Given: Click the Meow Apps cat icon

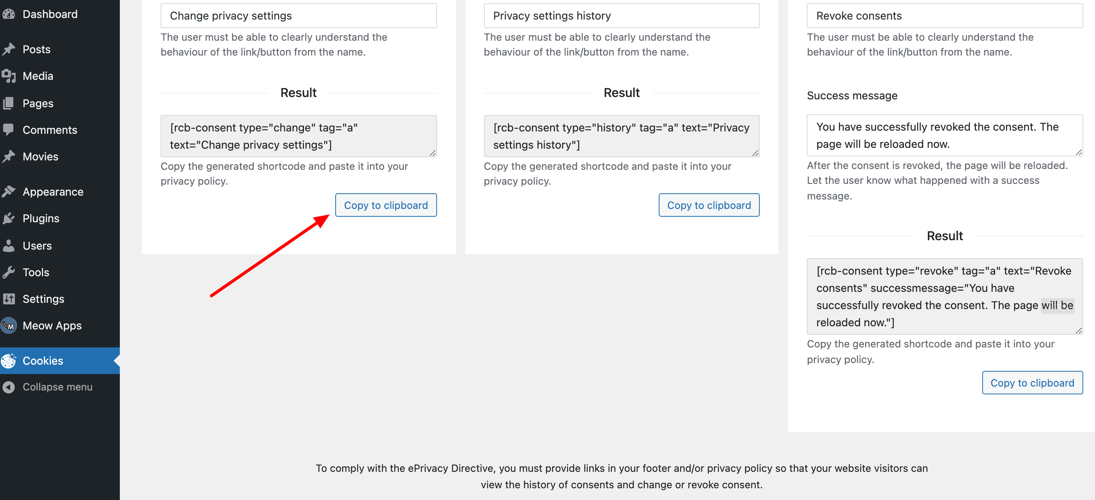Looking at the screenshot, I should pyautogui.click(x=9, y=326).
